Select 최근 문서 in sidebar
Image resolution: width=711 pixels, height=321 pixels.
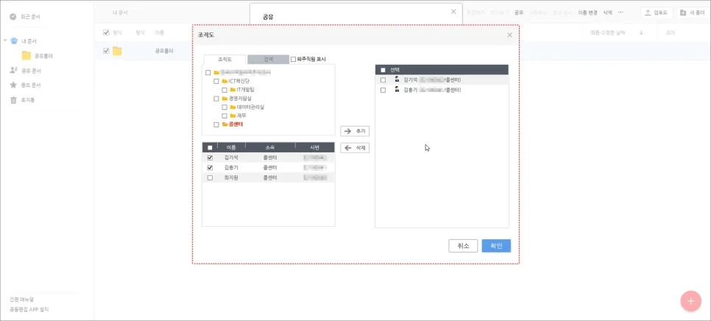tap(30, 16)
